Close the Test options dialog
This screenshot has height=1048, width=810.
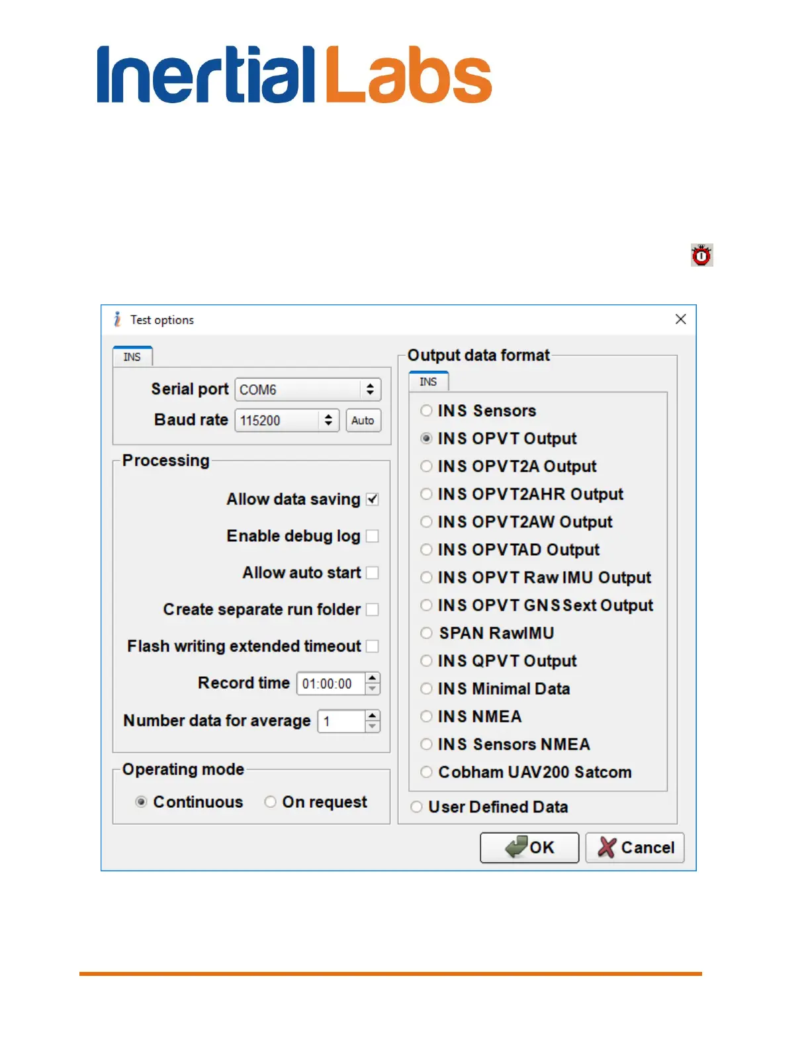pos(680,319)
